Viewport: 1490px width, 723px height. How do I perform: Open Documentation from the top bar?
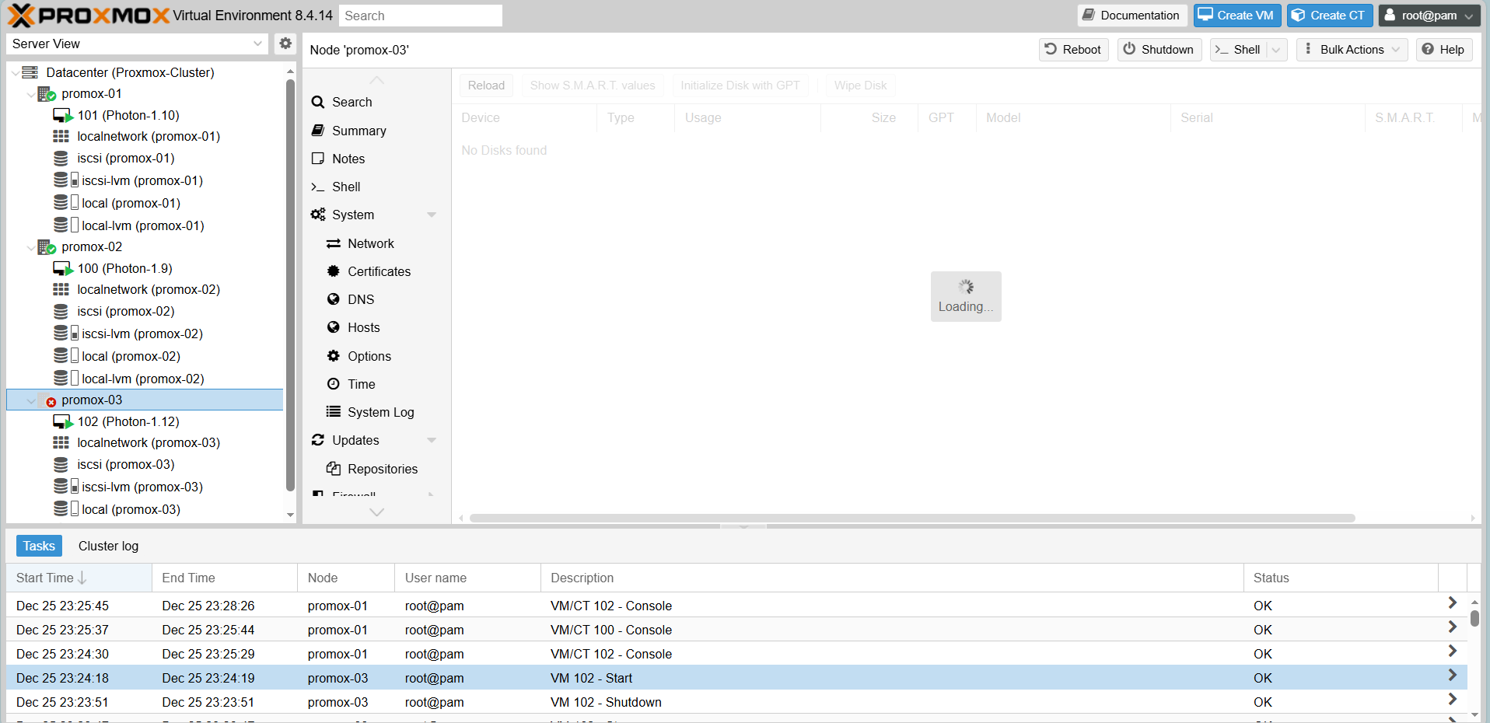[1131, 15]
